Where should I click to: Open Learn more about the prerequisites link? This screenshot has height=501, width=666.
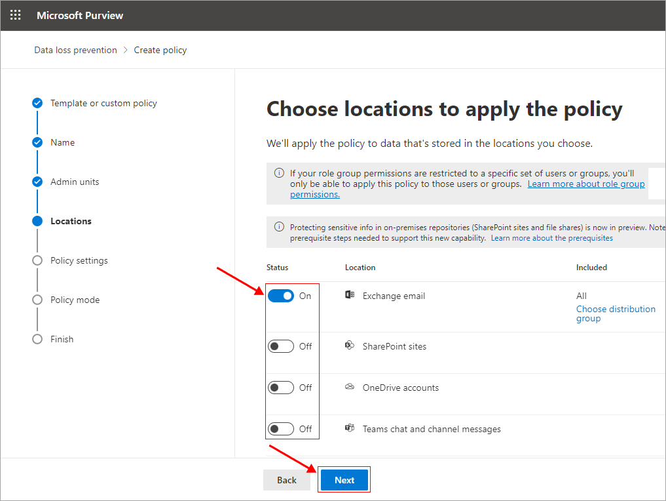552,238
